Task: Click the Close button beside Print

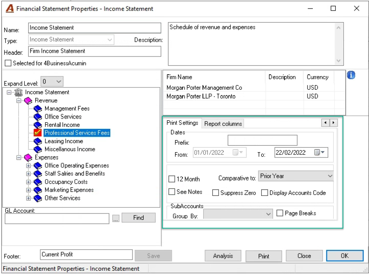Action: (304, 256)
